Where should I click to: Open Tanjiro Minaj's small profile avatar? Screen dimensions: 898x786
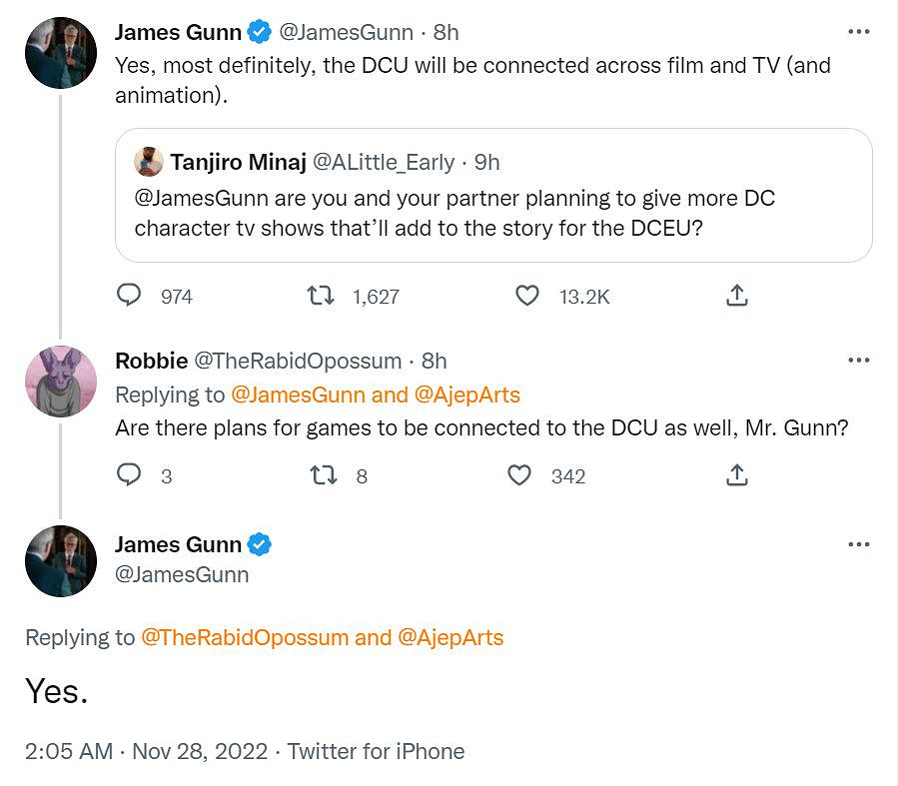[x=149, y=162]
